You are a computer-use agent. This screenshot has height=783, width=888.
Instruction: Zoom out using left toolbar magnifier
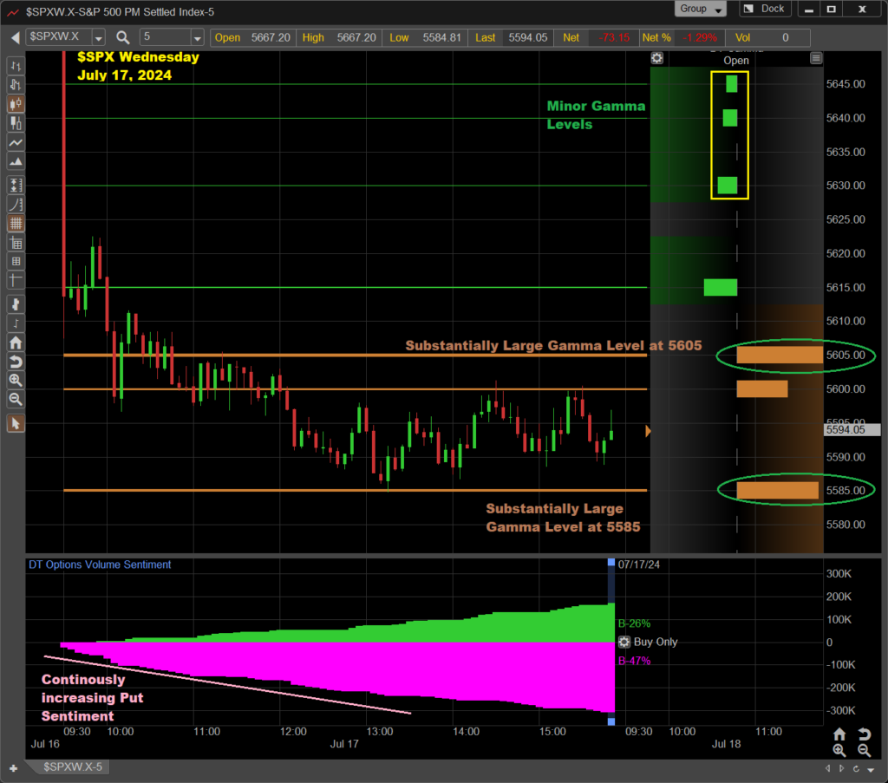click(x=16, y=400)
